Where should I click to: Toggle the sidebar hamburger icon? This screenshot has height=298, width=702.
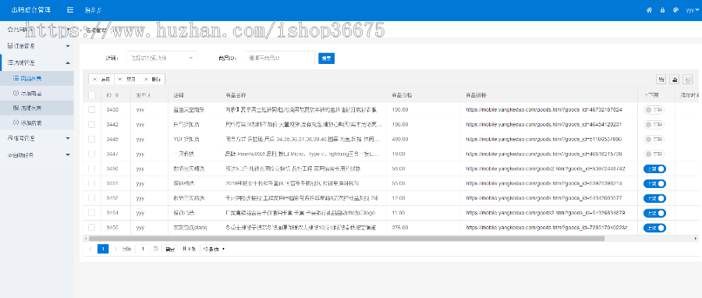(x=70, y=10)
